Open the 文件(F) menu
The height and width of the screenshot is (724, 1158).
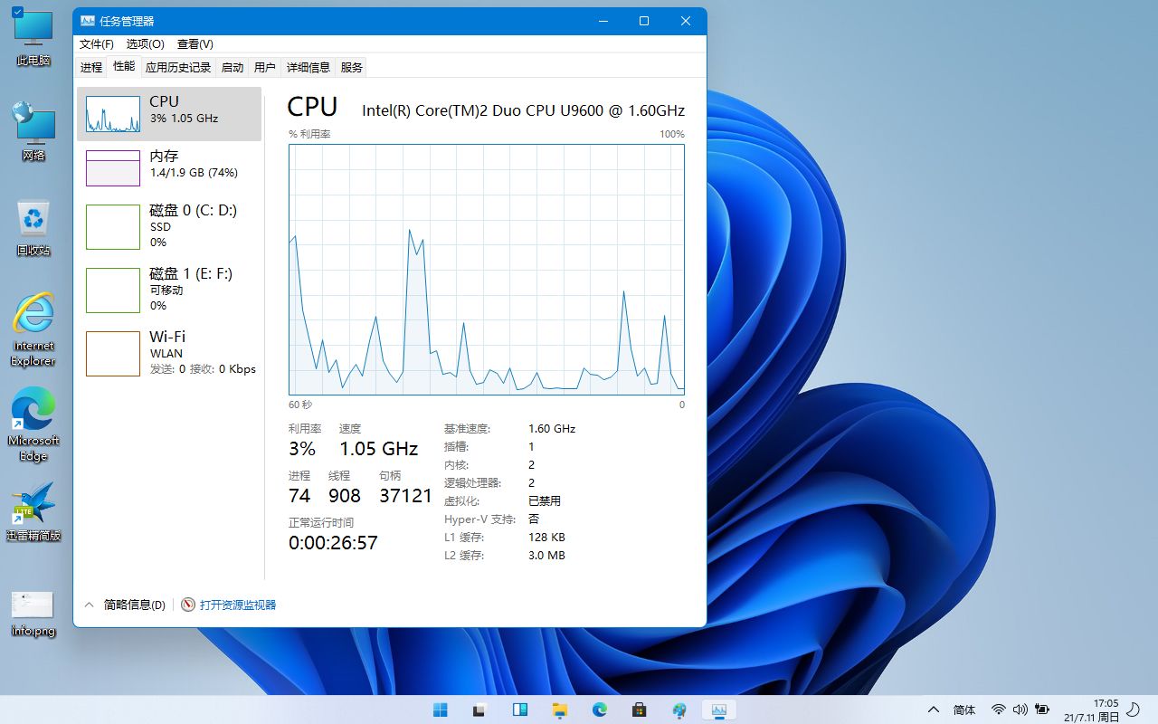pyautogui.click(x=96, y=44)
